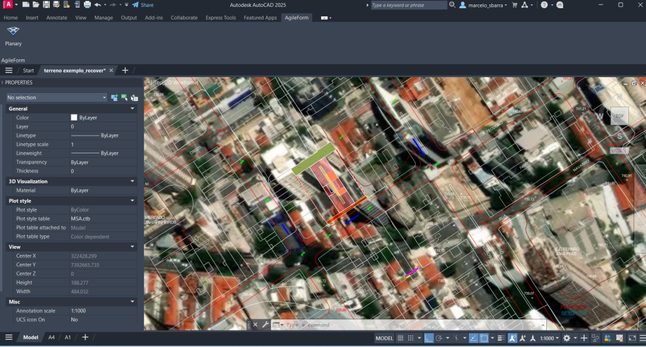Click the Quick Select icon in Properties
Image resolution: width=646 pixels, height=347 pixels.
134,98
